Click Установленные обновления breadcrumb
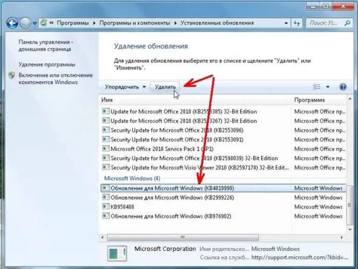 (x=217, y=23)
